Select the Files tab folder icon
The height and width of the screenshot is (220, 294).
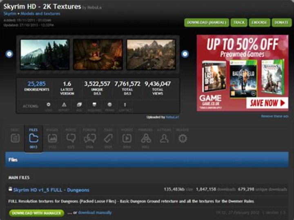point(33,138)
